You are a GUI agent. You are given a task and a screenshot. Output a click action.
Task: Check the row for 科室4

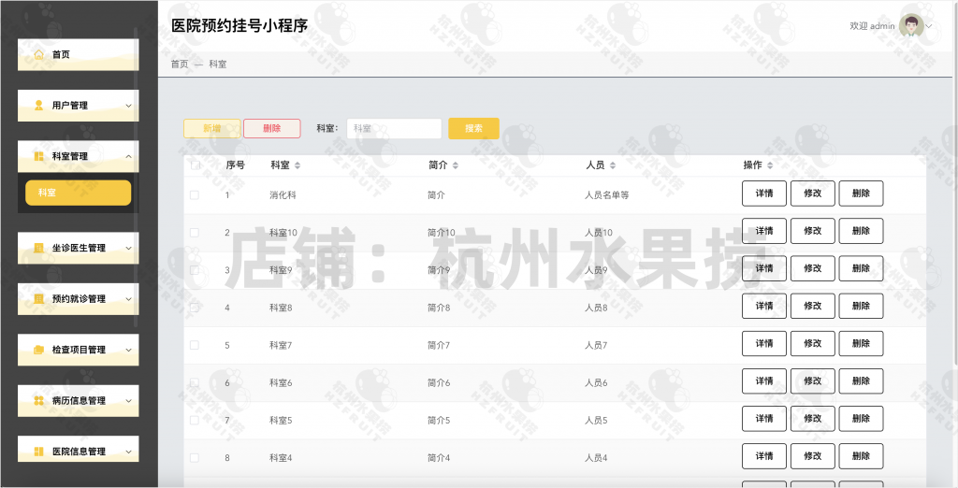point(195,458)
